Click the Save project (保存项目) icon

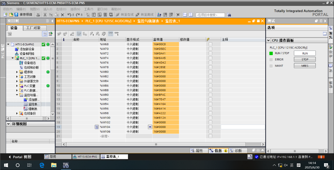pos(16,15)
